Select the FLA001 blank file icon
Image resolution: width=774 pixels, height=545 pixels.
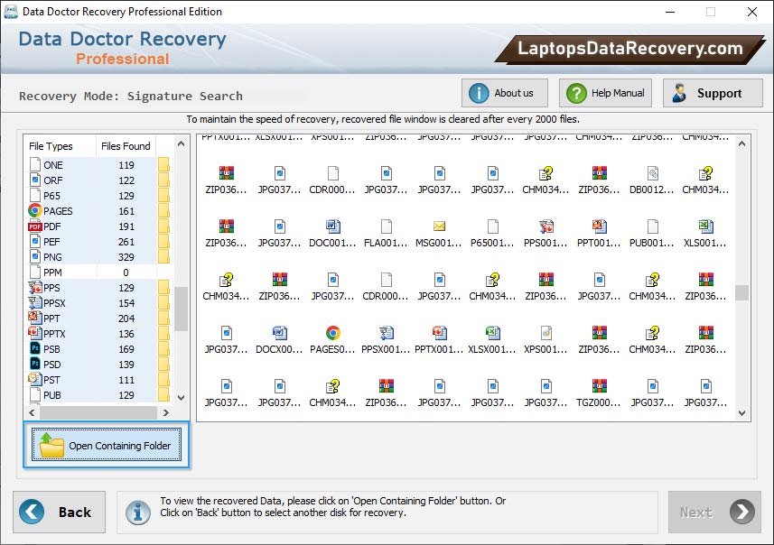386,226
